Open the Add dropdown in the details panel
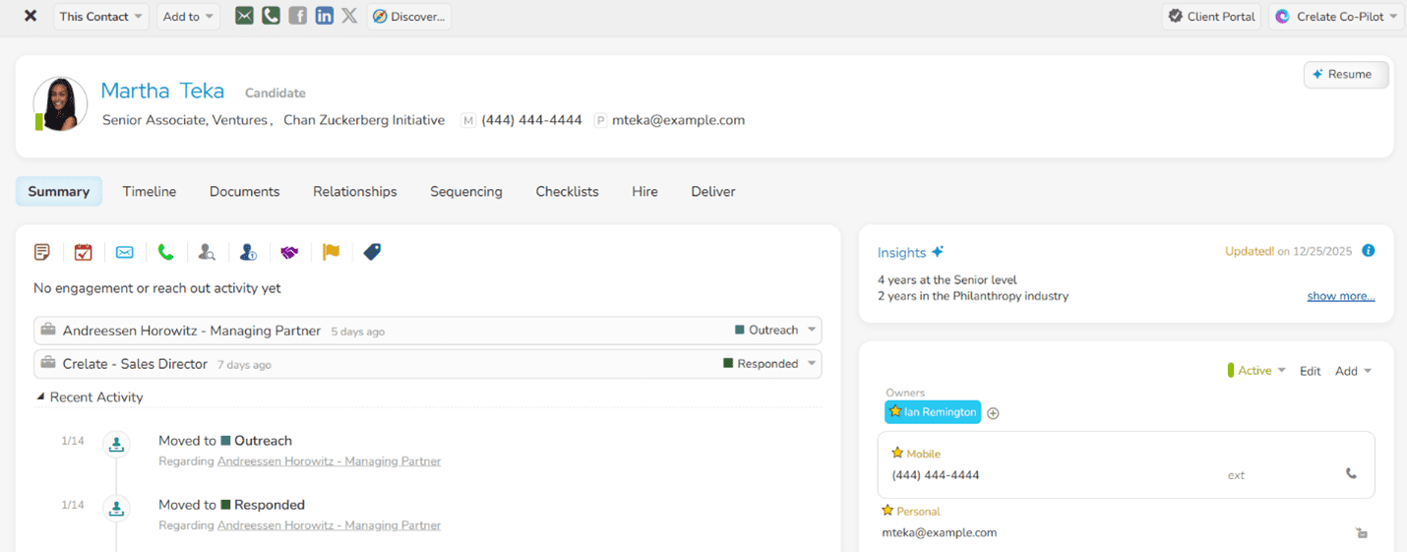Screen dimensions: 1407x552 pyautogui.click(x=1353, y=371)
